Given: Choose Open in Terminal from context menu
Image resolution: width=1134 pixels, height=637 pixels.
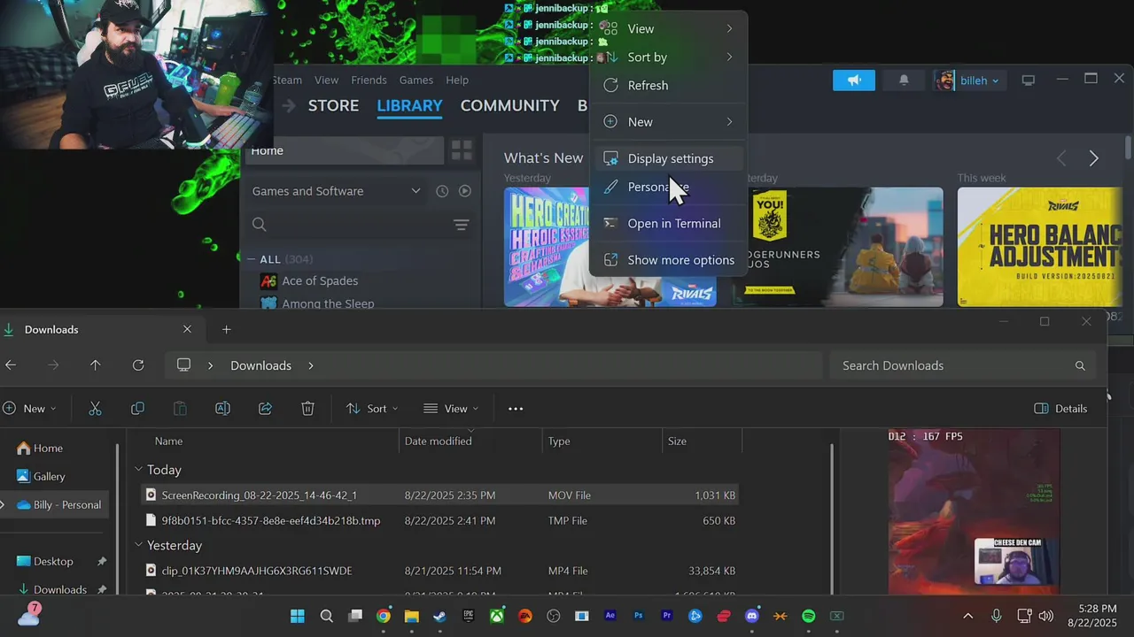Looking at the screenshot, I should coord(669,224).
